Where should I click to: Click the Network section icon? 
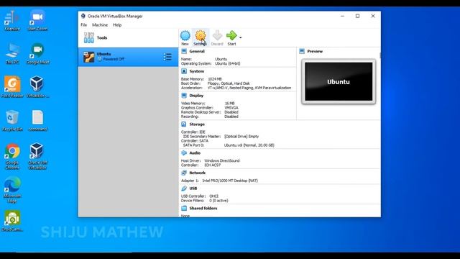(x=184, y=173)
